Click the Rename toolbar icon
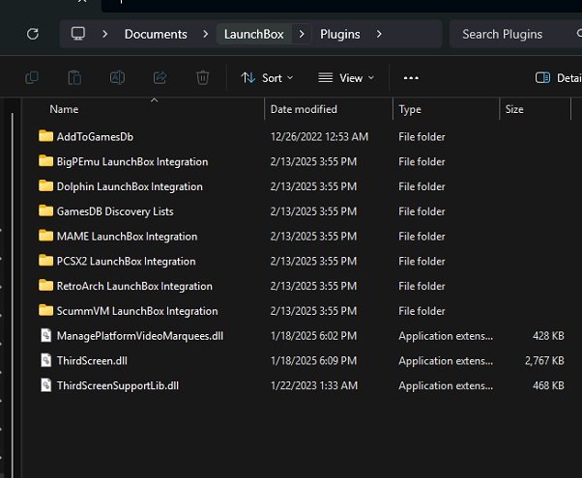The width and height of the screenshot is (582, 478). point(117,78)
